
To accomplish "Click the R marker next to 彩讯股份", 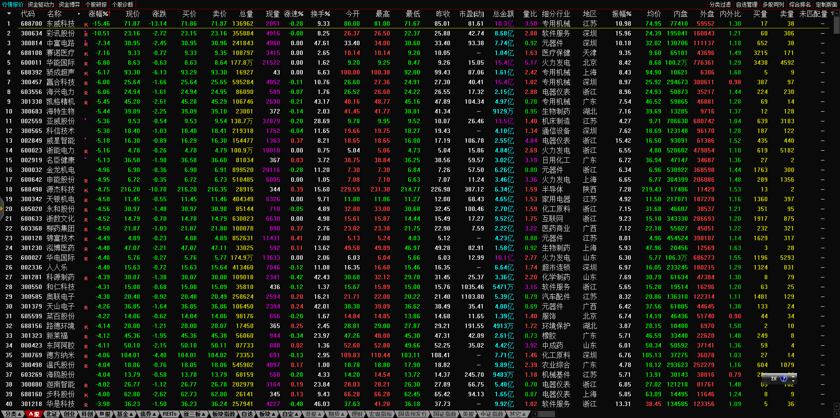I will (x=86, y=34).
